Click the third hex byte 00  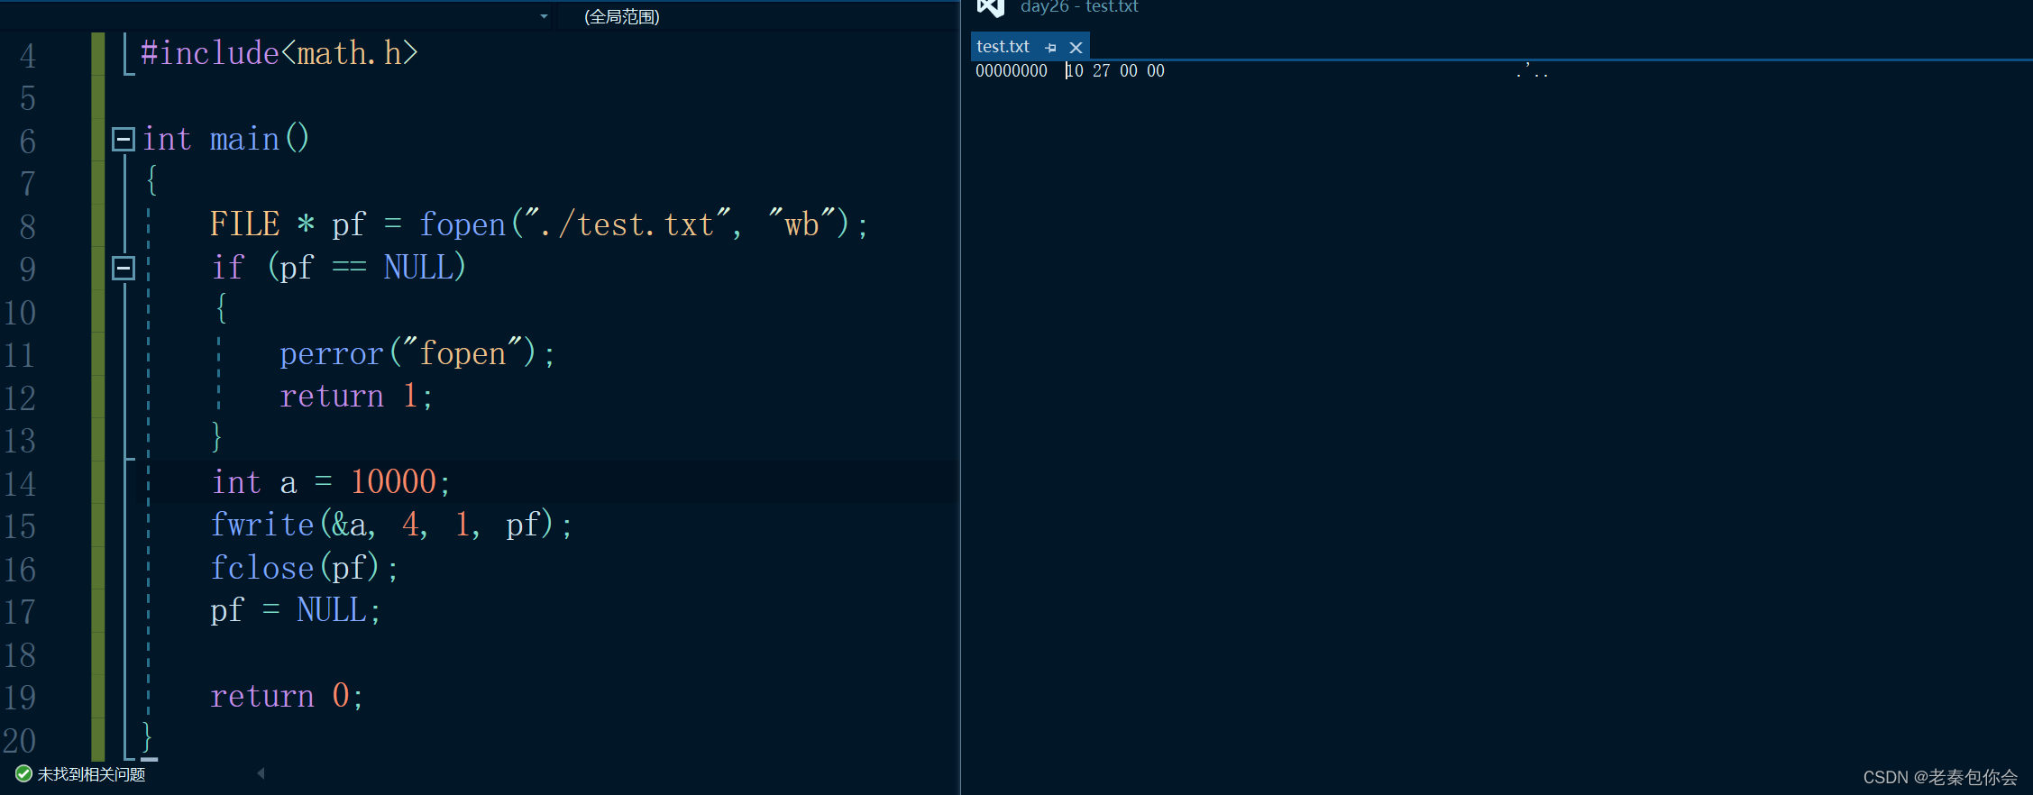(x=1129, y=70)
